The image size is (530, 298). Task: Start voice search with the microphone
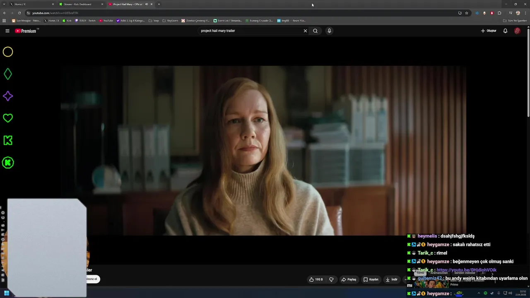coord(329,31)
